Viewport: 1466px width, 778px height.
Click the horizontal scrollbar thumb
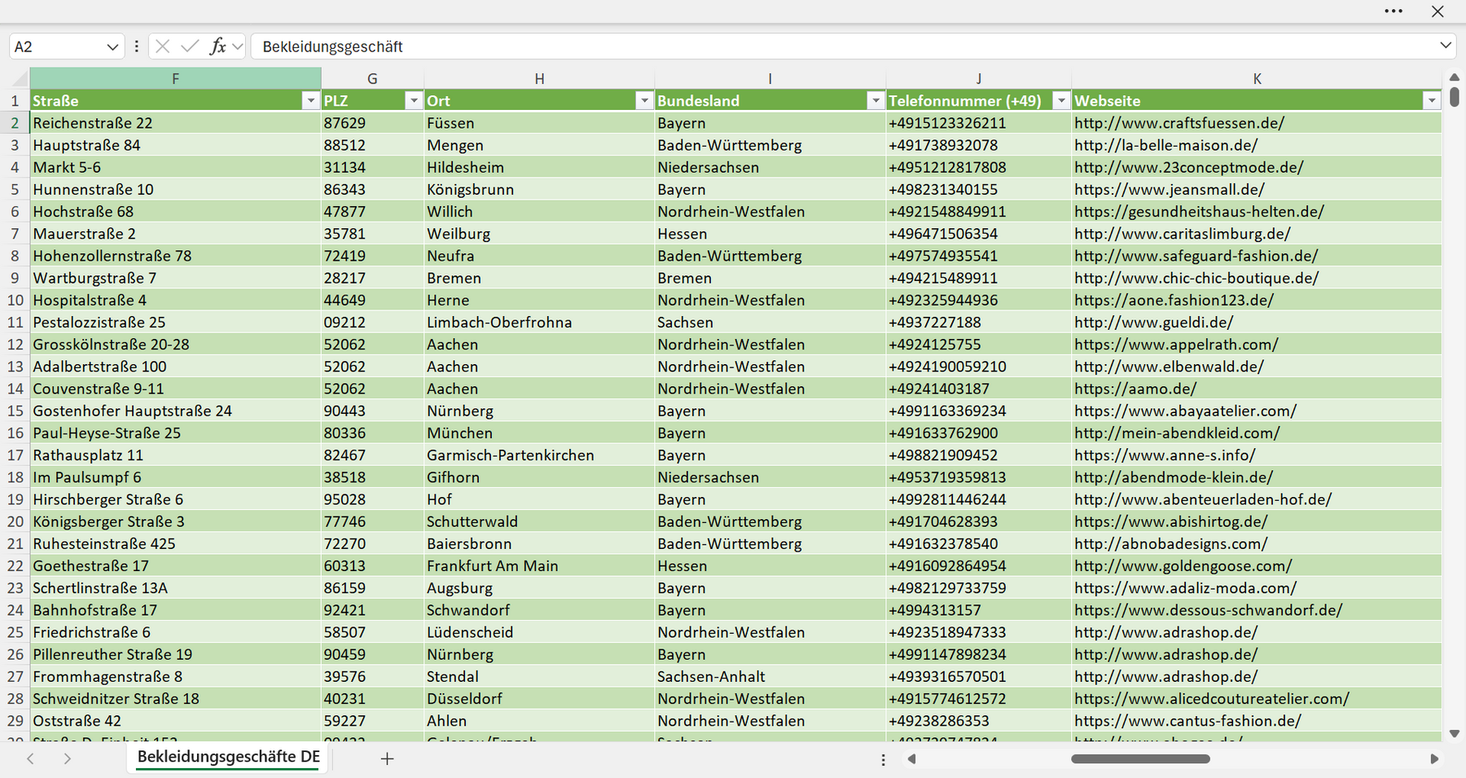pyautogui.click(x=1140, y=758)
